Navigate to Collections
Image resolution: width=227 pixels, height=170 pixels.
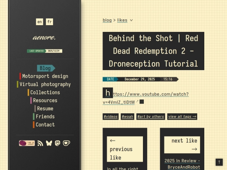point(44,92)
